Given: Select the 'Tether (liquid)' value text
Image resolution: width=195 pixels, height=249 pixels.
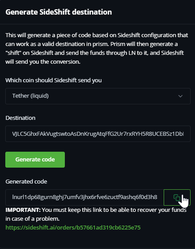Looking at the screenshot, I should pos(30,96).
